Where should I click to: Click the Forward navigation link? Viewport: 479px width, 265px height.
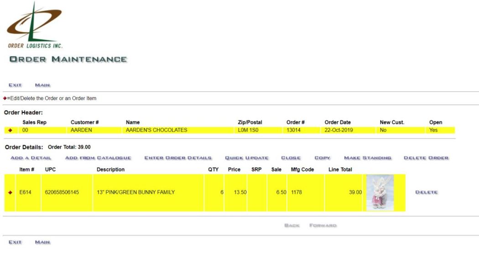tap(323, 224)
